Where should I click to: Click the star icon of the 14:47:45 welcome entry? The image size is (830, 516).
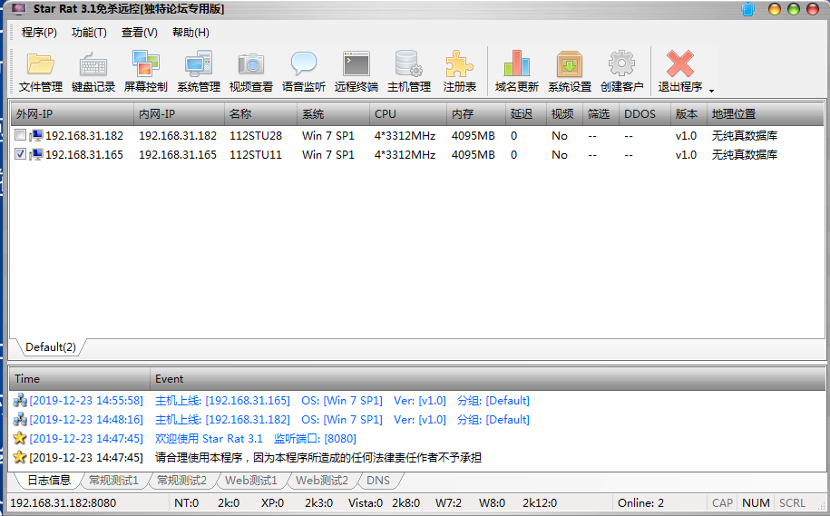coord(20,439)
